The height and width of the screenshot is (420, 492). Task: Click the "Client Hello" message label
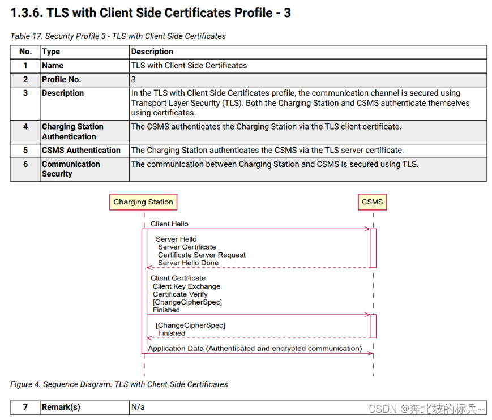[x=169, y=224]
